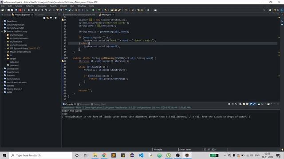Switch to the Problems tab
This screenshot has height=159, width=284.
point(83,104)
